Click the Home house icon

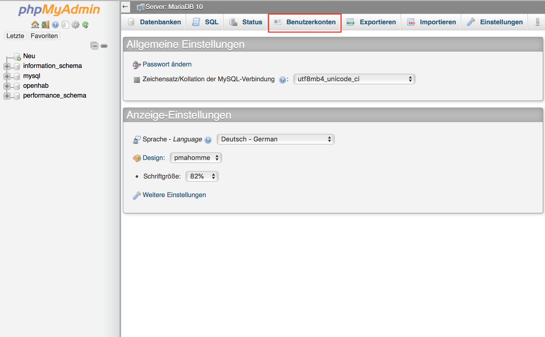tap(35, 25)
